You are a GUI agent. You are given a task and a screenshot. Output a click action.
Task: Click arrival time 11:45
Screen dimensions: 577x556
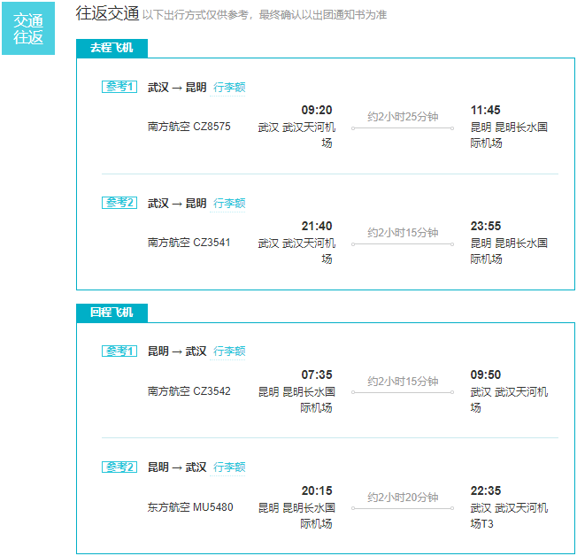click(x=486, y=110)
